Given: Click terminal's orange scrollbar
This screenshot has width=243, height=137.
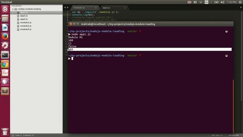Looking at the screenshot, I should point(233,106).
